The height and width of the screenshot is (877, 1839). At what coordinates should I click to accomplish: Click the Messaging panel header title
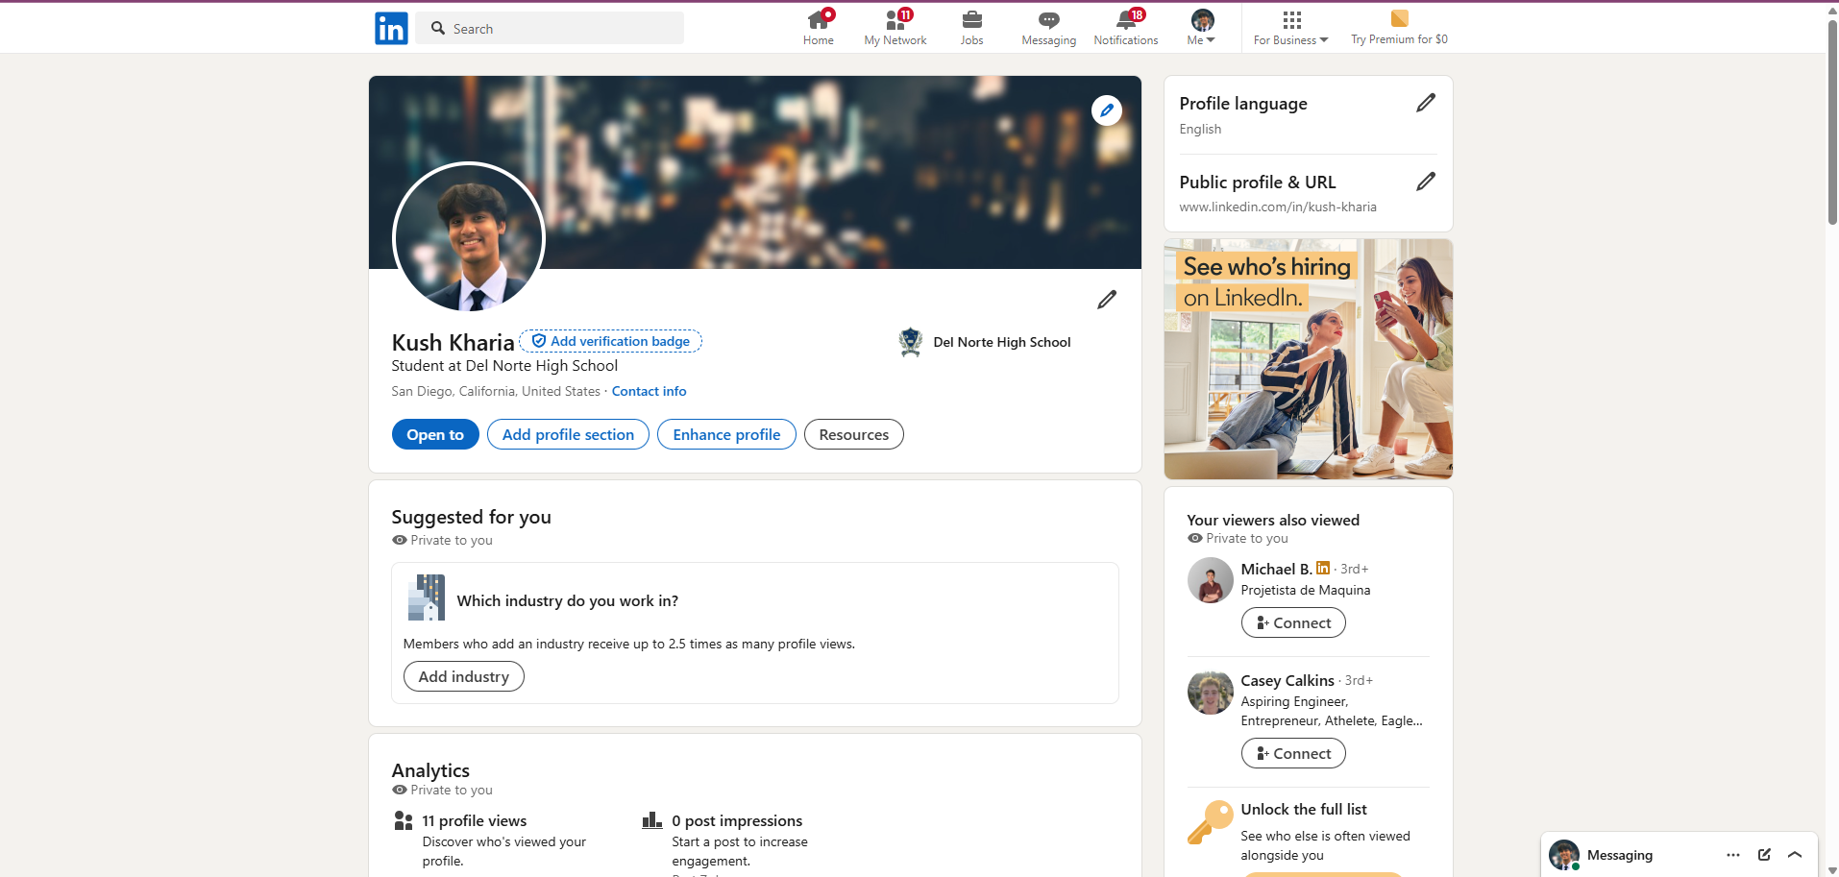1620,855
